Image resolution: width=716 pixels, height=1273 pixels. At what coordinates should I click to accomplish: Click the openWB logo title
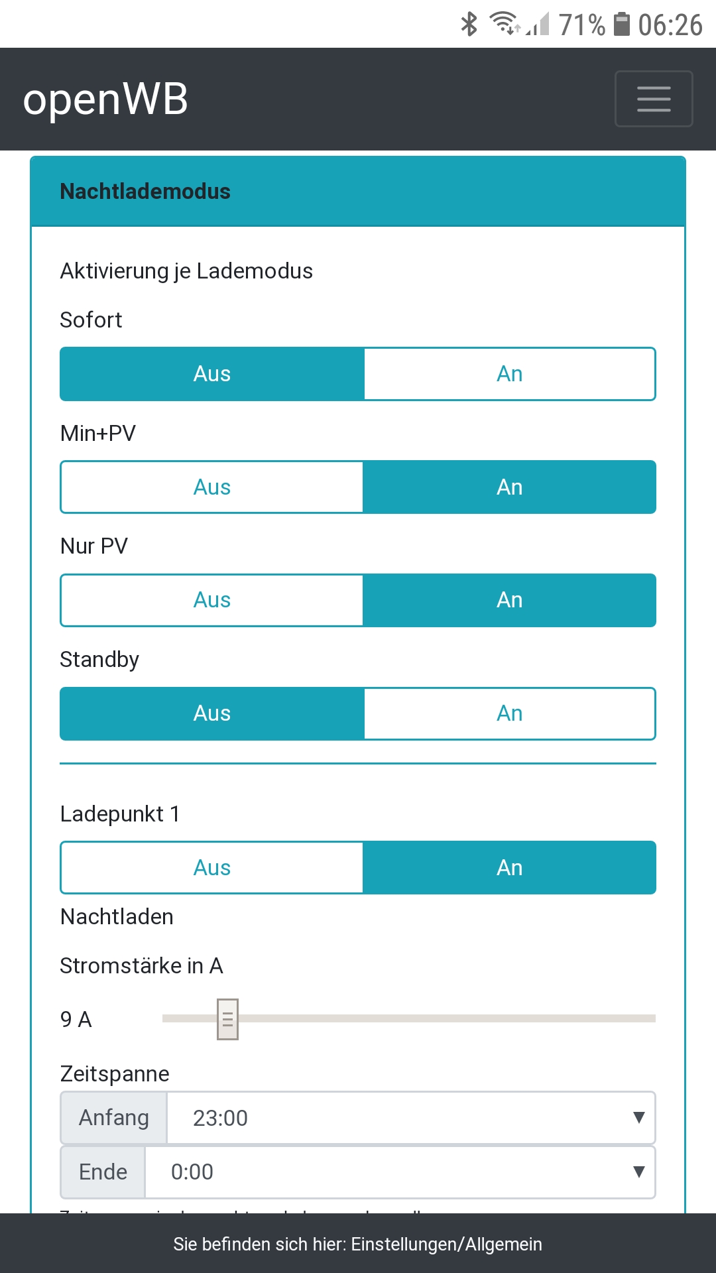105,99
